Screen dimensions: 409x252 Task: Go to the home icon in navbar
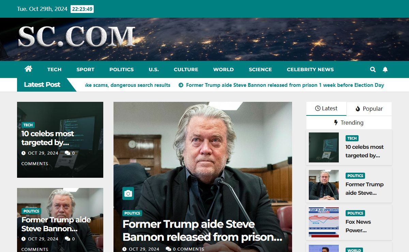click(x=28, y=69)
